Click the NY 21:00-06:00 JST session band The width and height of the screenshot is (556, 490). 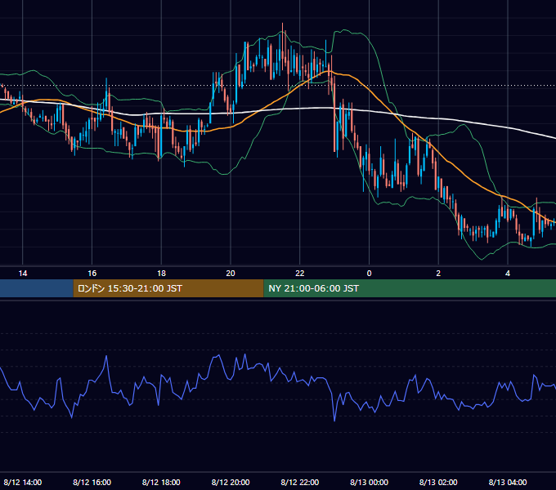click(x=410, y=288)
